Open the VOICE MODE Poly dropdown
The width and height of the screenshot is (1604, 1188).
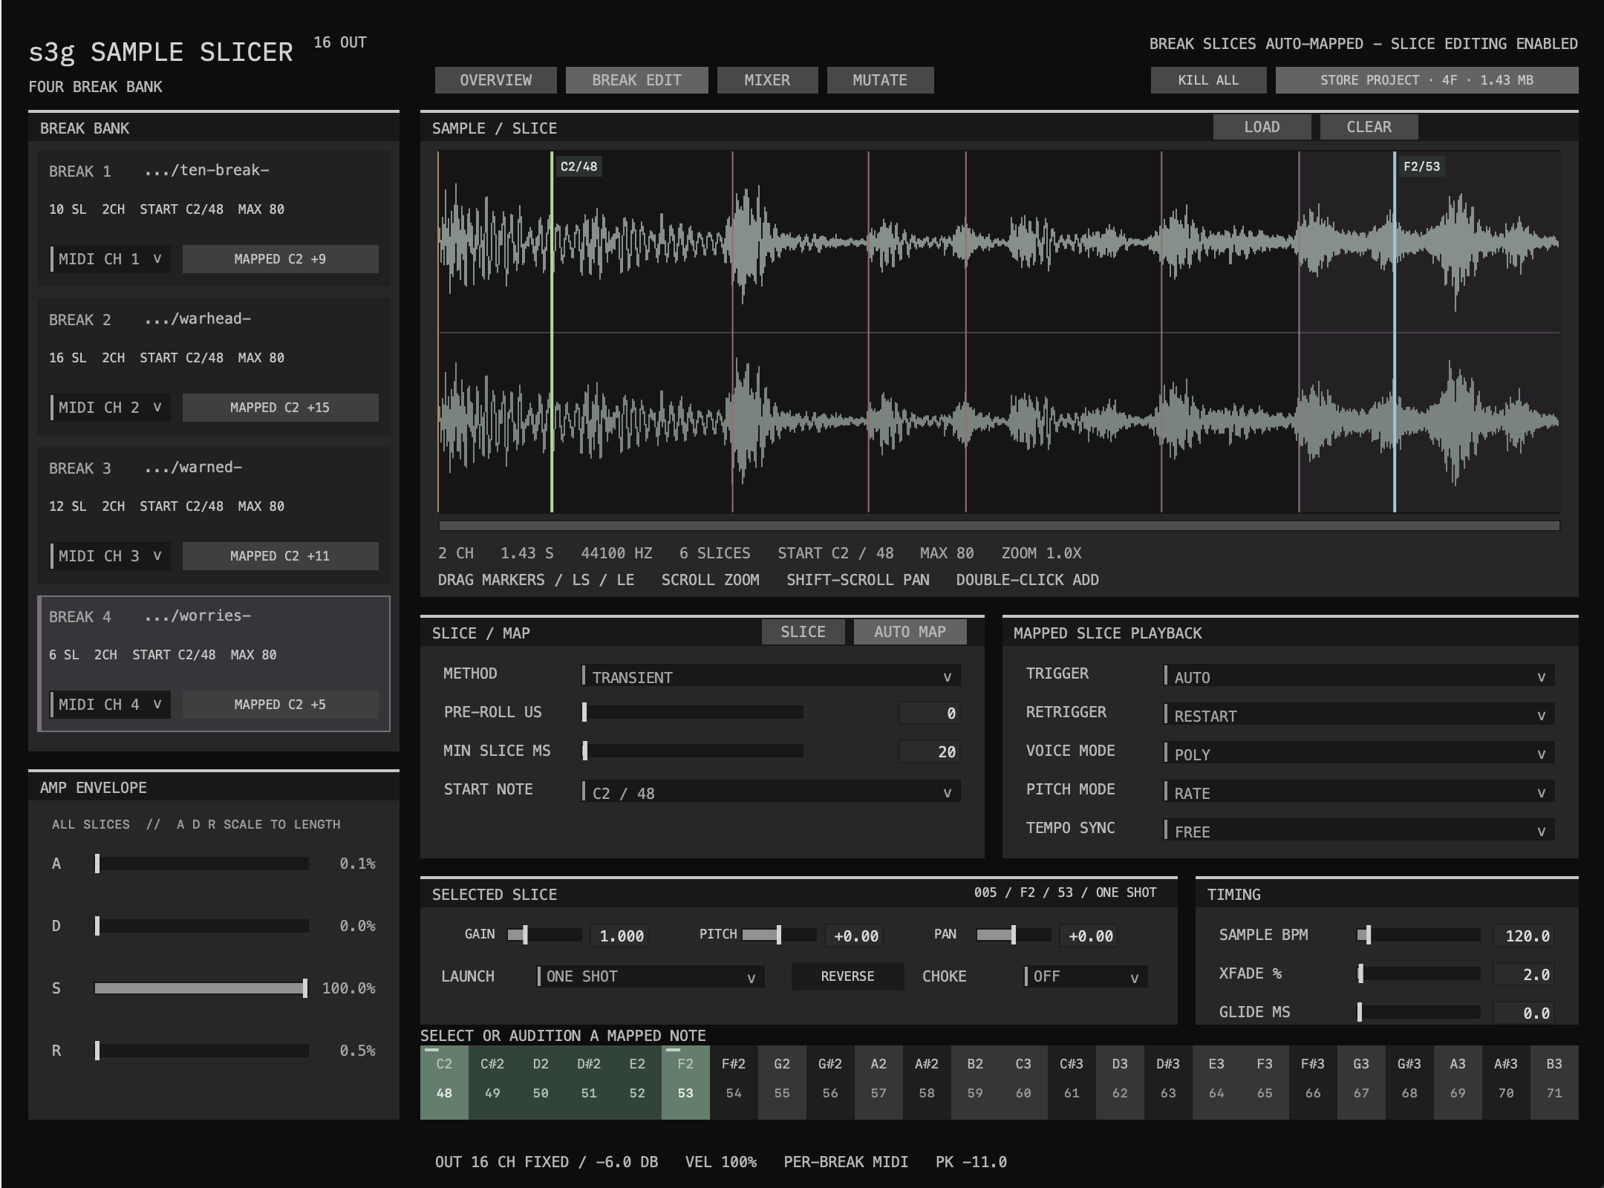pos(1359,753)
